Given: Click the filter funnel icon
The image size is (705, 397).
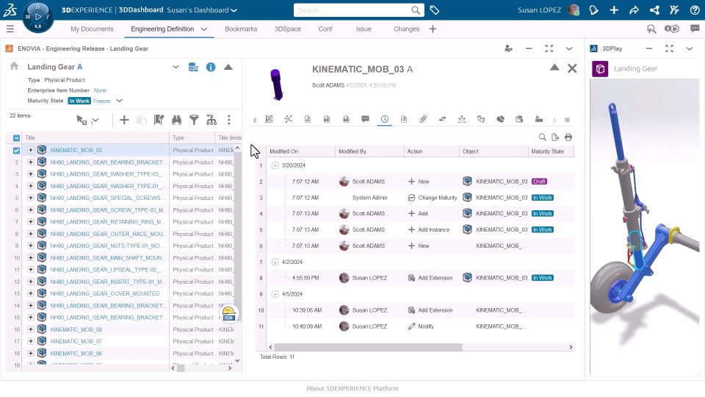Looking at the screenshot, I should coord(194,120).
